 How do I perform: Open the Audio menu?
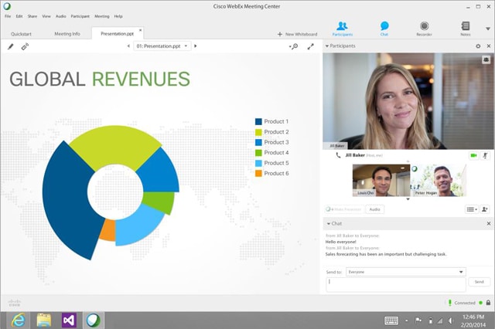click(61, 16)
